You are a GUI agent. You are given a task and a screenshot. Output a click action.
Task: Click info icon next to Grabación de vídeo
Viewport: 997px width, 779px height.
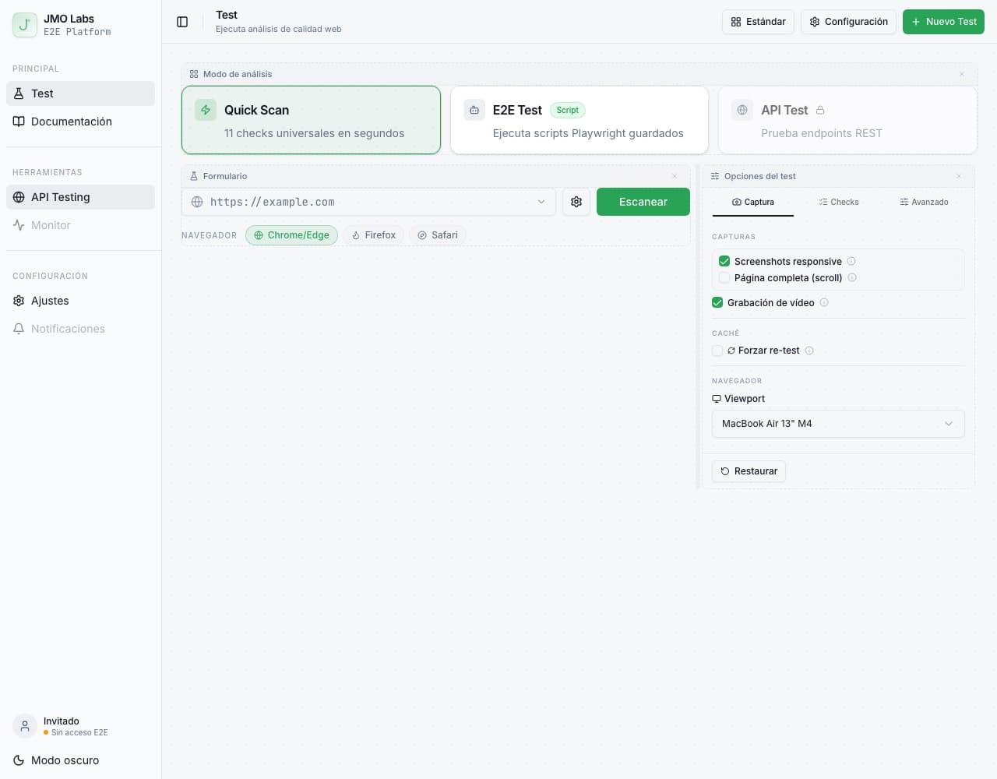[824, 302]
